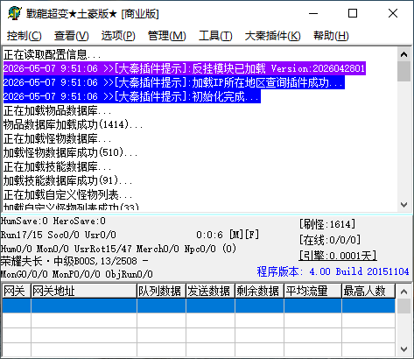Click log line 正在加载怪物数据库
This screenshot has width=414, height=359.
pos(57,138)
